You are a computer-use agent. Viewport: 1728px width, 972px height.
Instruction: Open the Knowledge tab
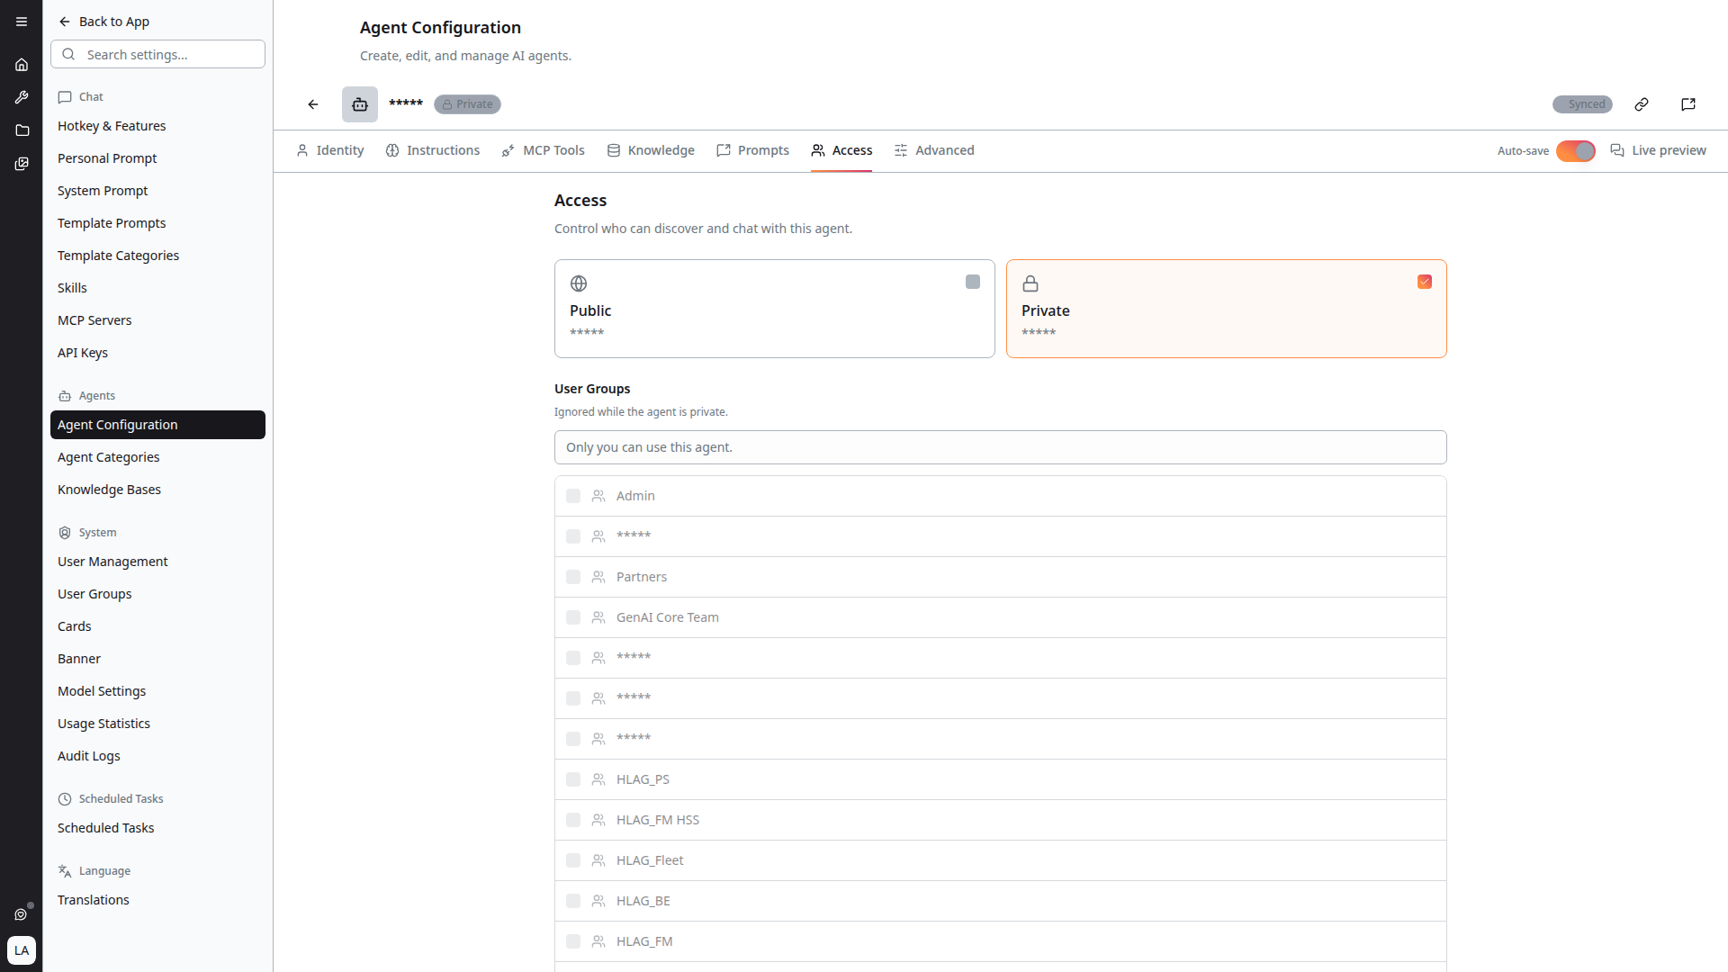[651, 150]
